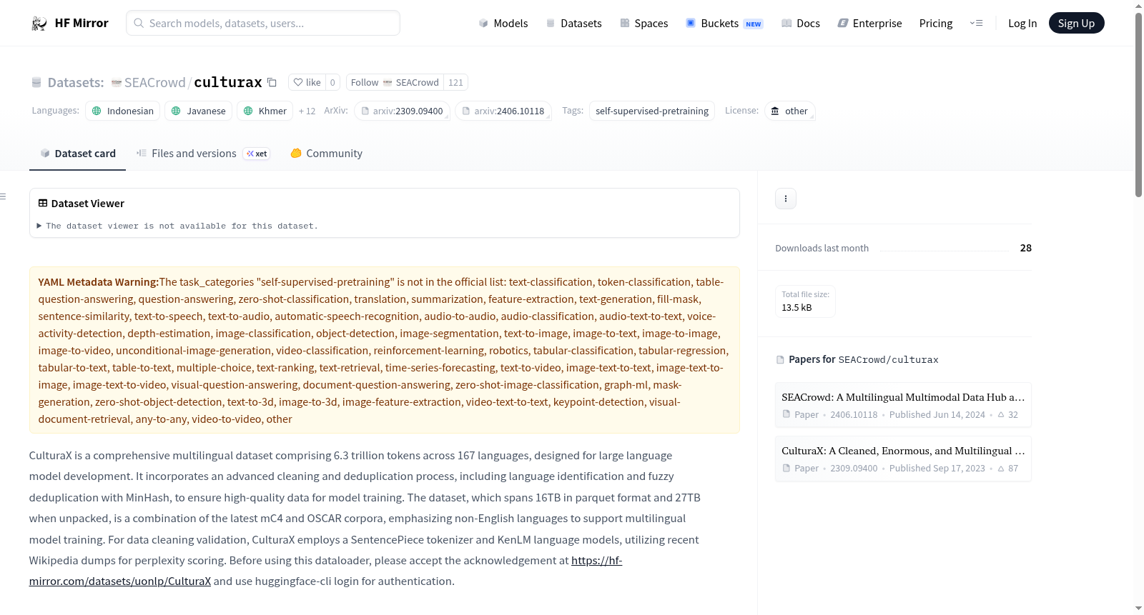Click the SEACrowd organization avatar icon
This screenshot has height=615, width=1144.
pos(117,83)
